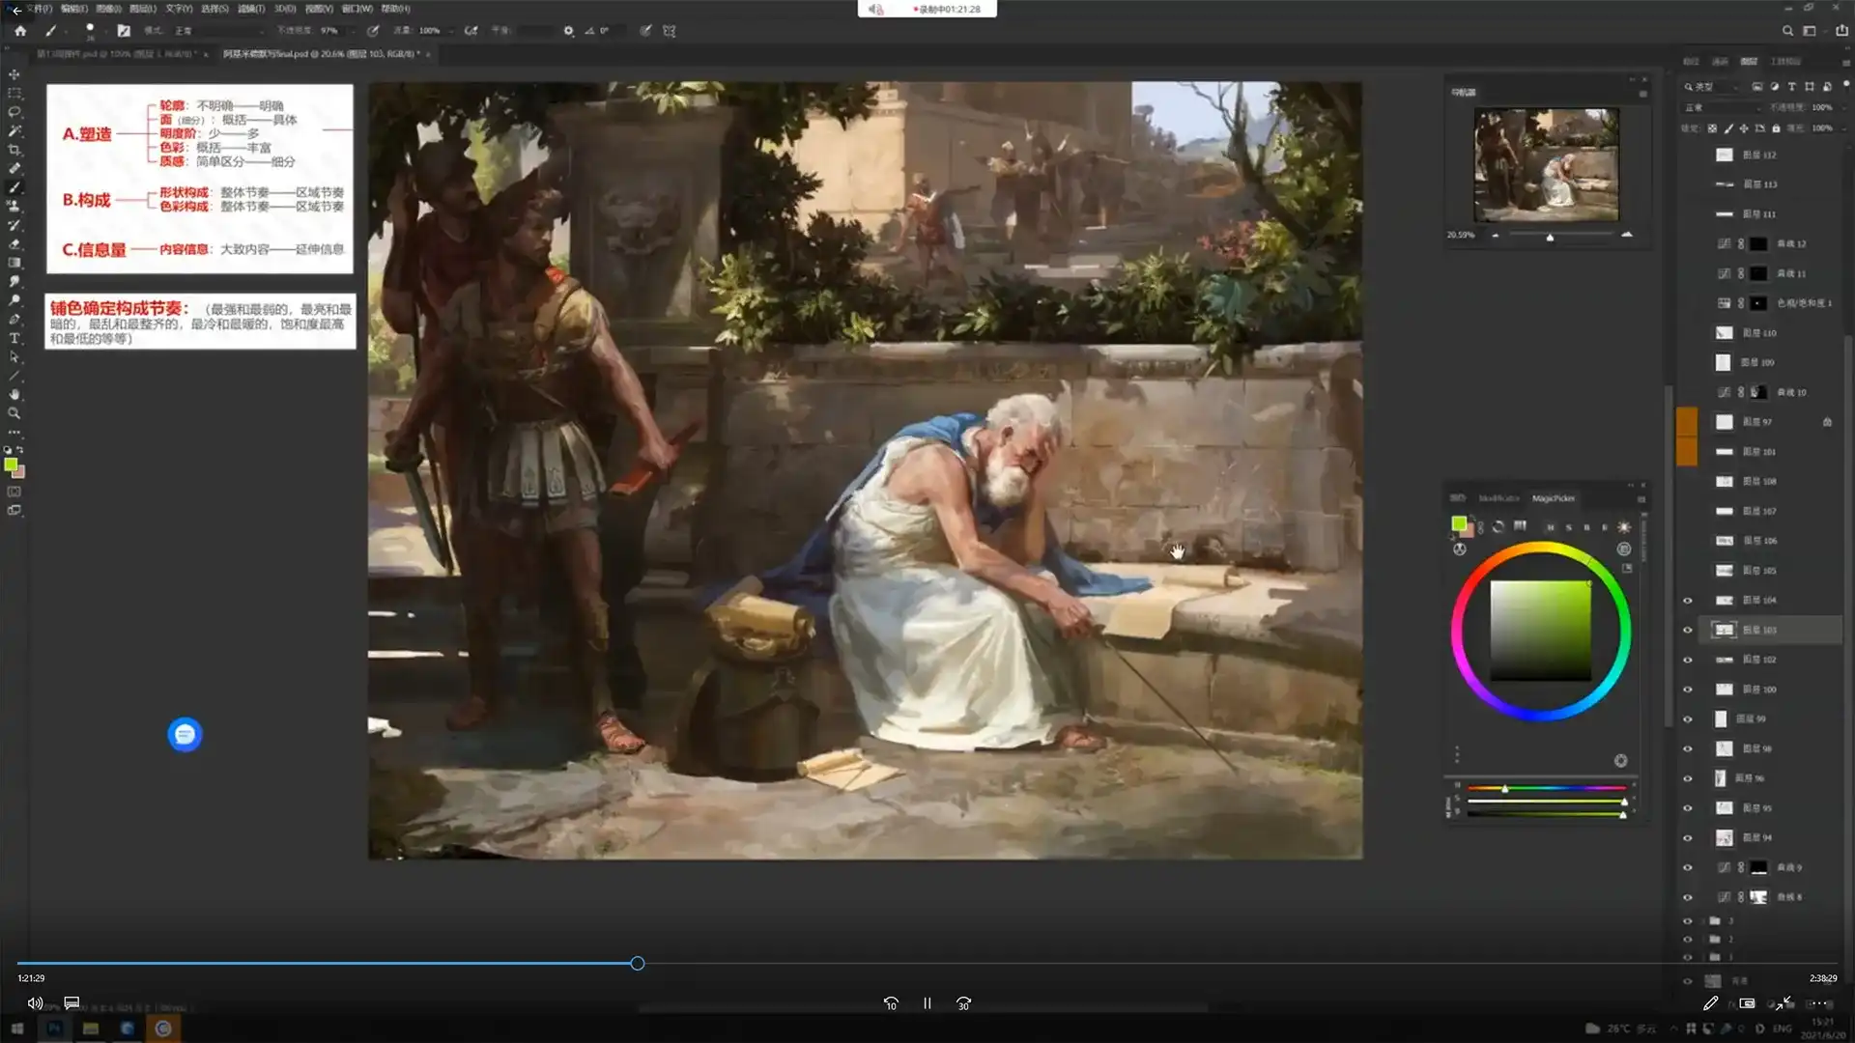Select the Hand tool

pos(14,394)
